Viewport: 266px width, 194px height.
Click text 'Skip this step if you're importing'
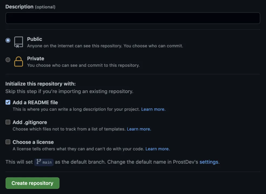point(43,91)
